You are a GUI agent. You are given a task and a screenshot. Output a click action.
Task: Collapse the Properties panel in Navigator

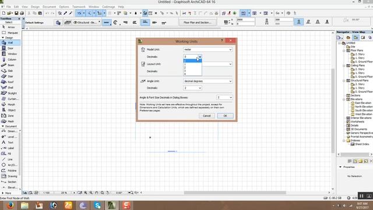click(340, 167)
